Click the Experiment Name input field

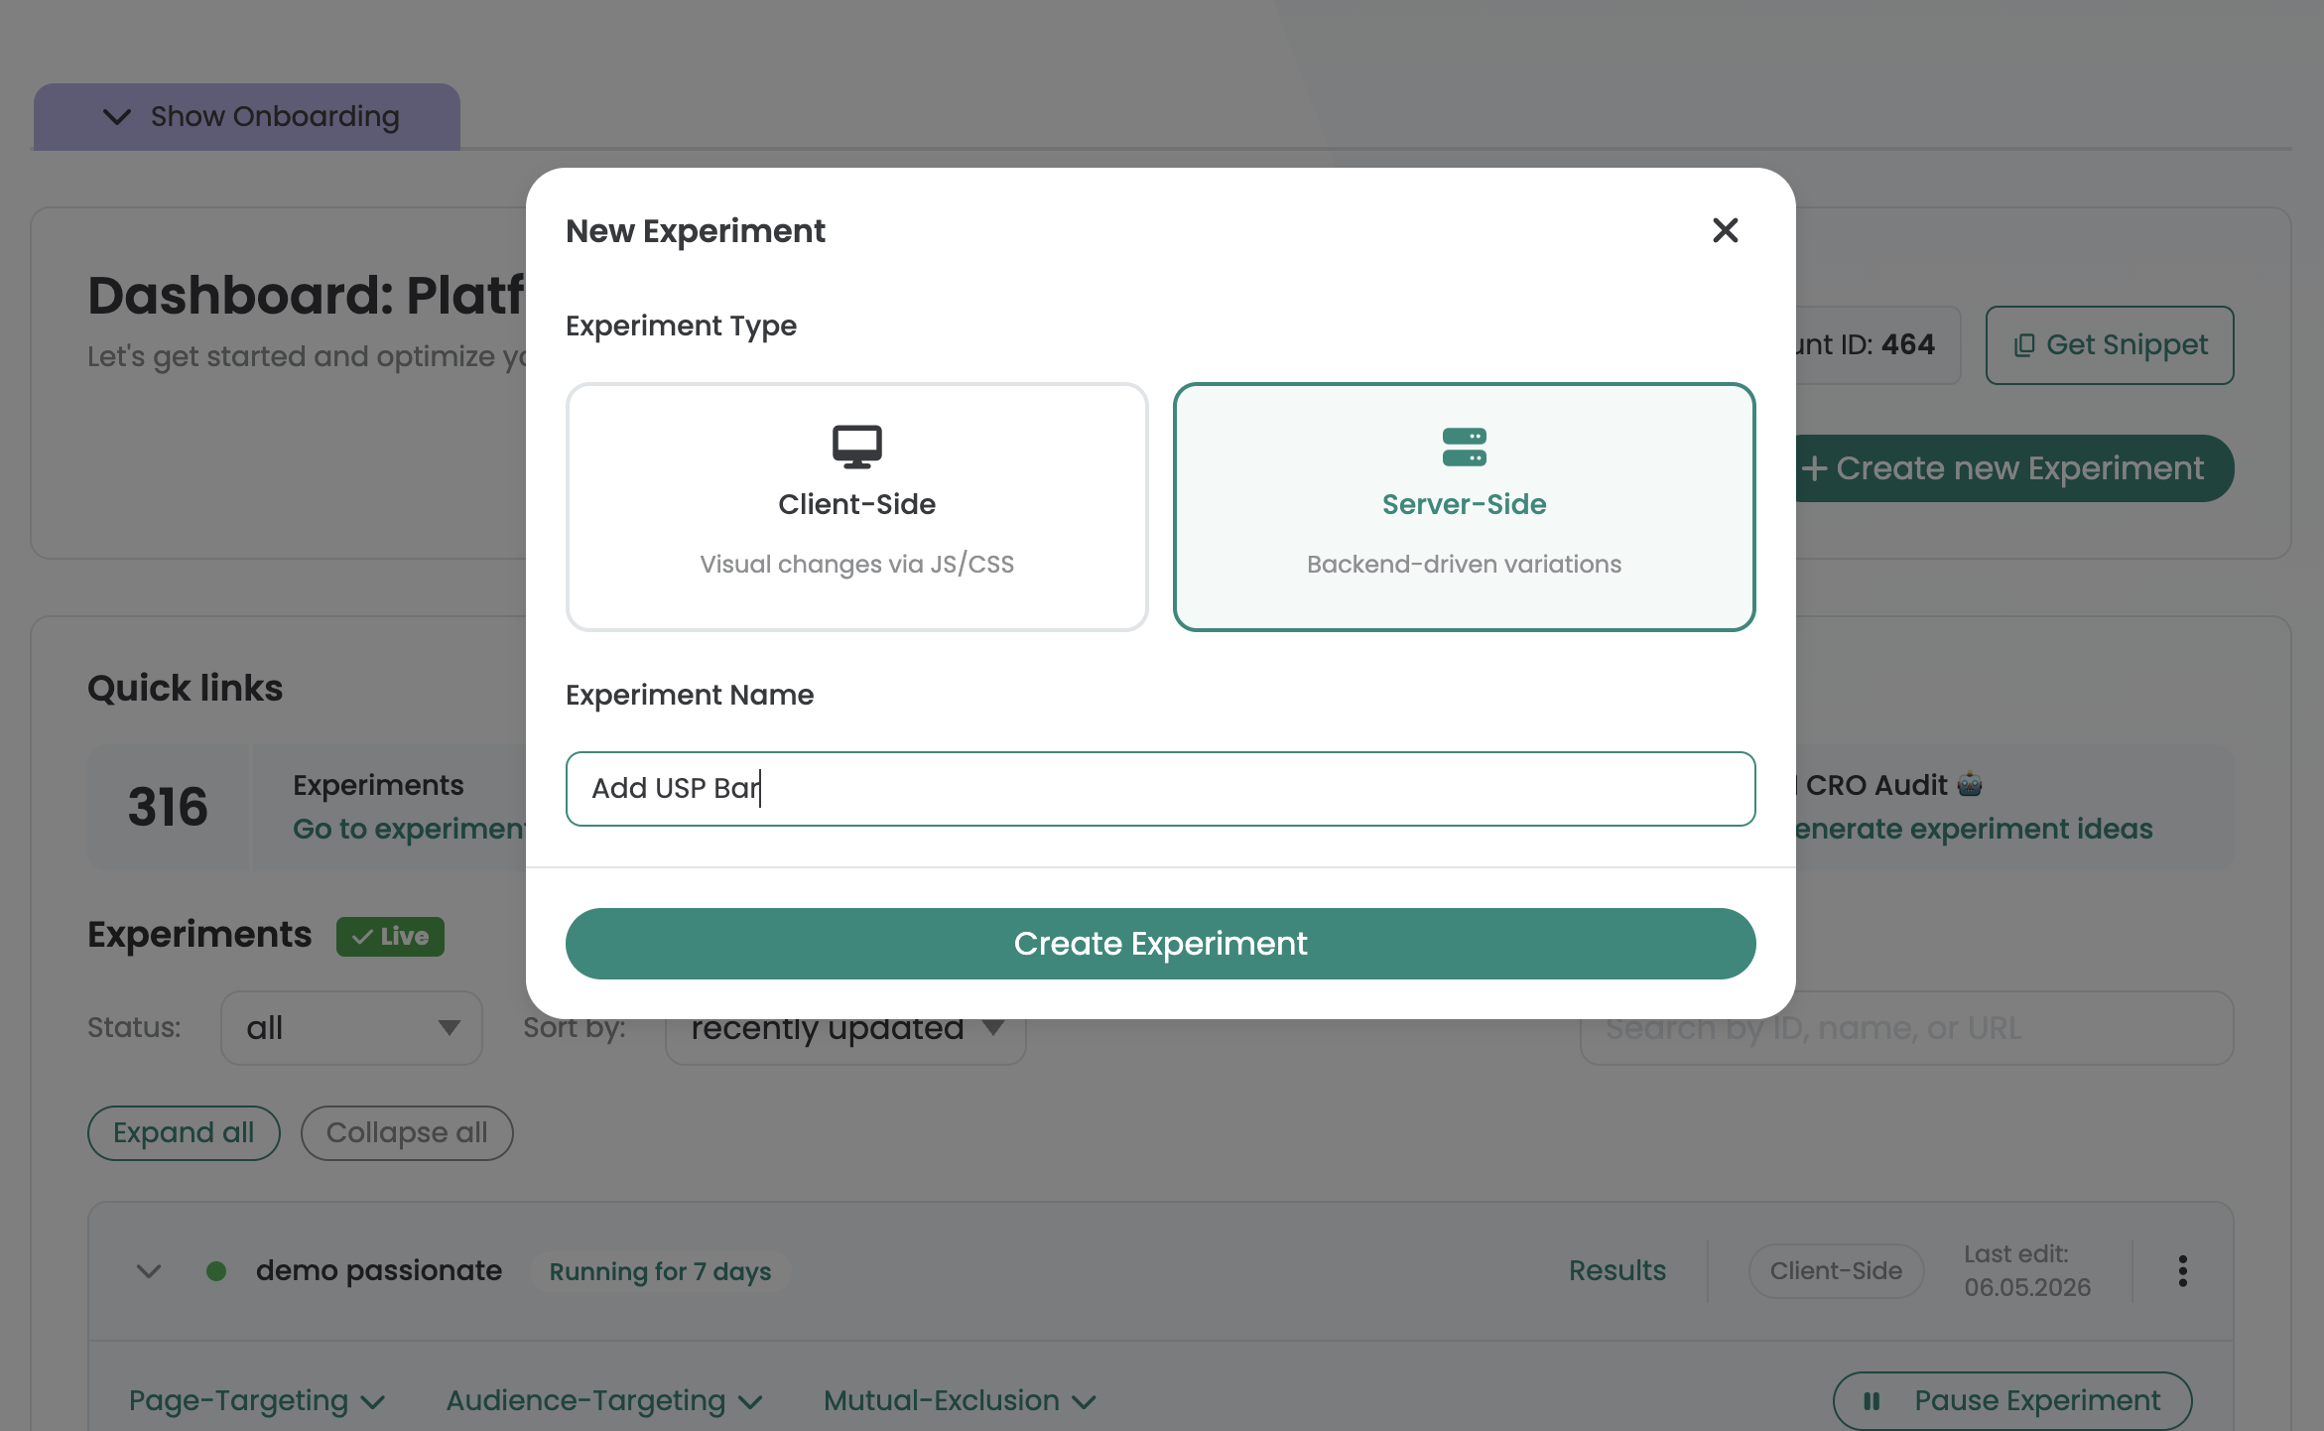point(1160,789)
